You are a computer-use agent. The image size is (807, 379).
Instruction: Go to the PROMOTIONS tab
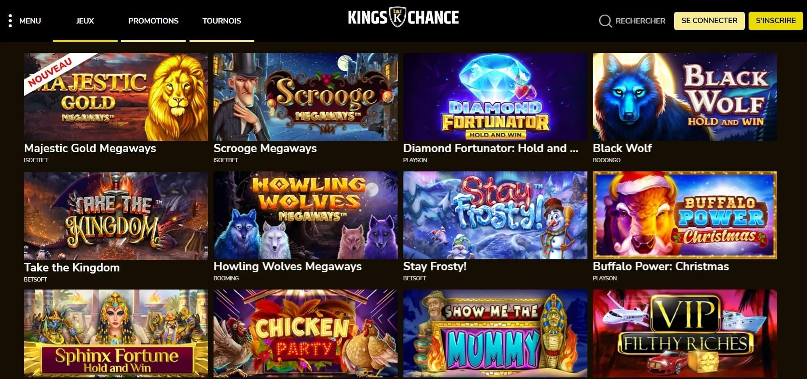(x=153, y=21)
